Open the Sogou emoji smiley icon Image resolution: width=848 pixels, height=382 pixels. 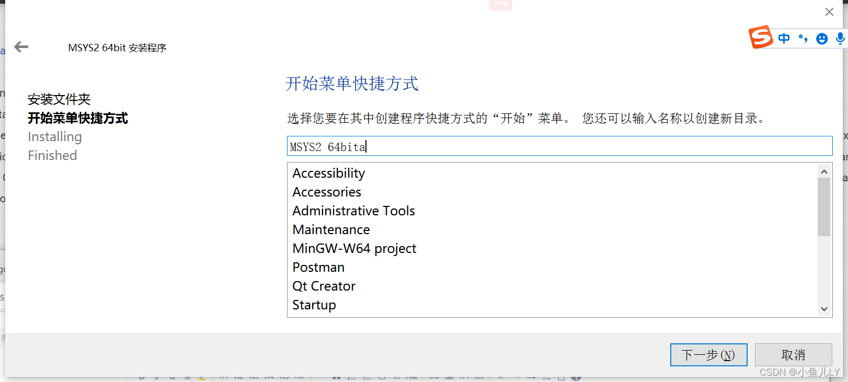pos(822,39)
